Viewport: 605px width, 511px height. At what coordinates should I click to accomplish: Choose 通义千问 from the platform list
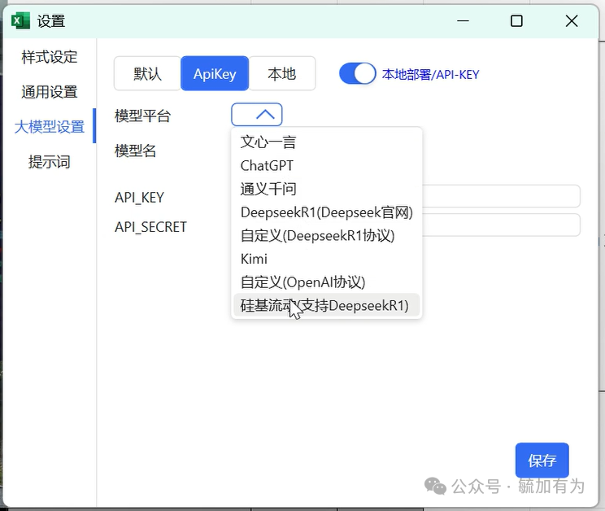(x=326, y=189)
